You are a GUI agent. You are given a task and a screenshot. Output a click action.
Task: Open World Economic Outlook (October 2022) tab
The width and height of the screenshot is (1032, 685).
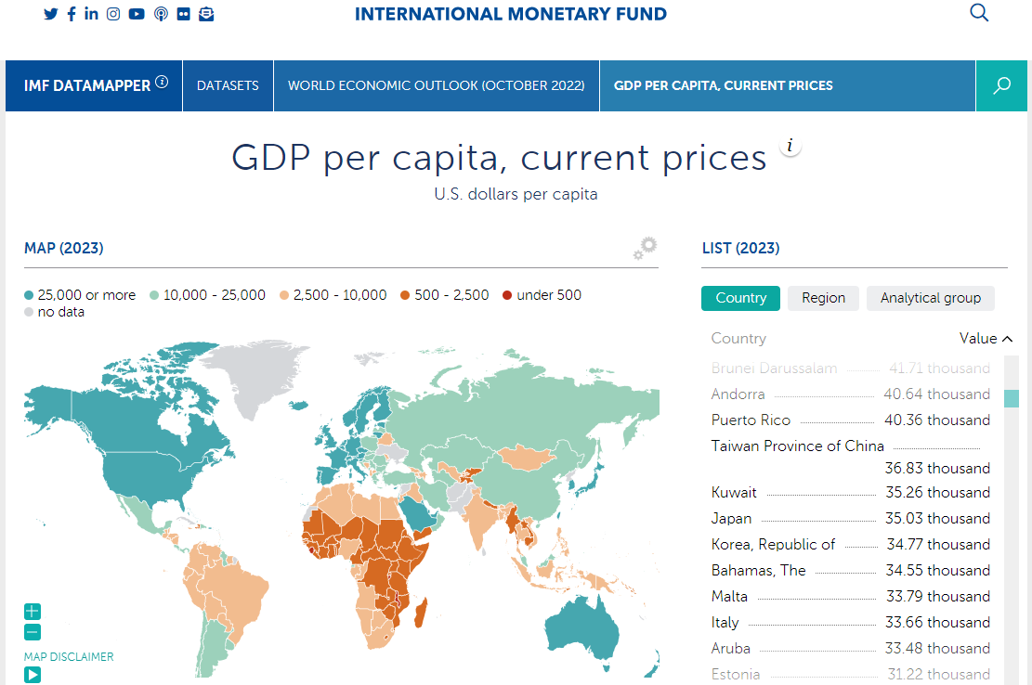(x=436, y=85)
